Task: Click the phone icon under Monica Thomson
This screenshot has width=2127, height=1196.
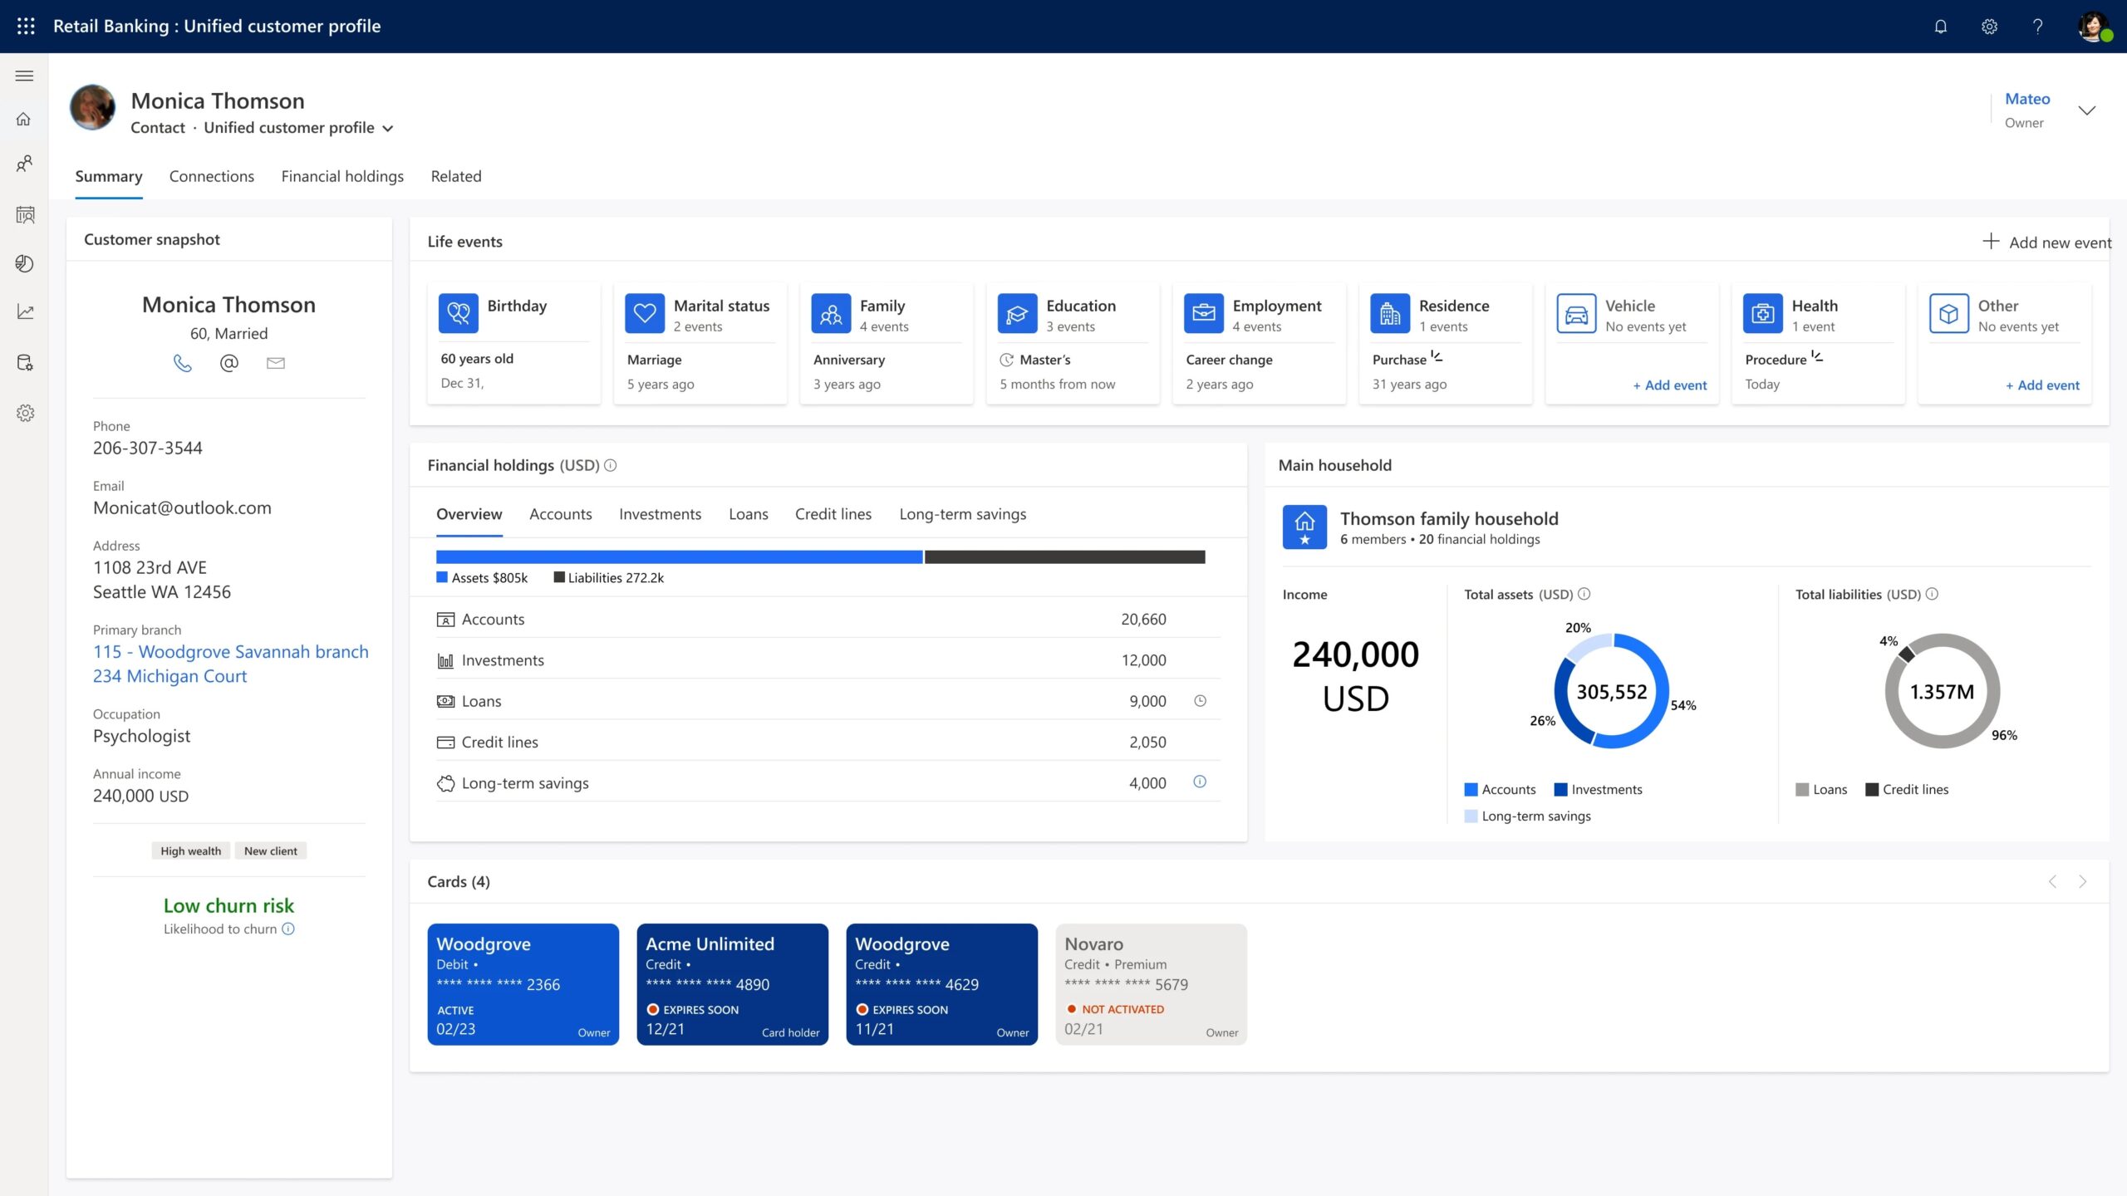Action: coord(184,363)
